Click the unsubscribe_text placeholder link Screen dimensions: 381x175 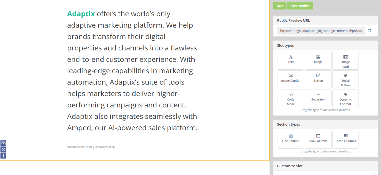tap(79, 147)
